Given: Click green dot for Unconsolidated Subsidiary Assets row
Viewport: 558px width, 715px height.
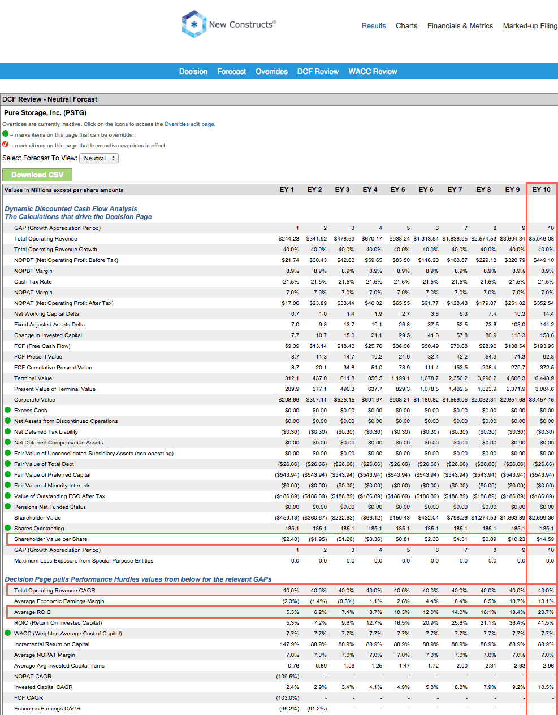Looking at the screenshot, I should click(x=8, y=453).
